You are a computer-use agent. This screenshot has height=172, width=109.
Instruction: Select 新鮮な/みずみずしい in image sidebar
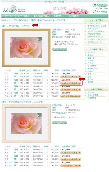click(x=96, y=37)
